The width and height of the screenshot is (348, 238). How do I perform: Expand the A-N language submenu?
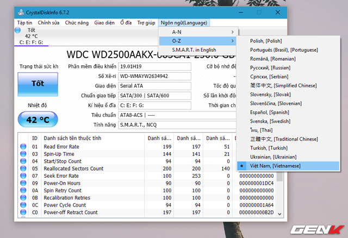[x=197, y=32]
